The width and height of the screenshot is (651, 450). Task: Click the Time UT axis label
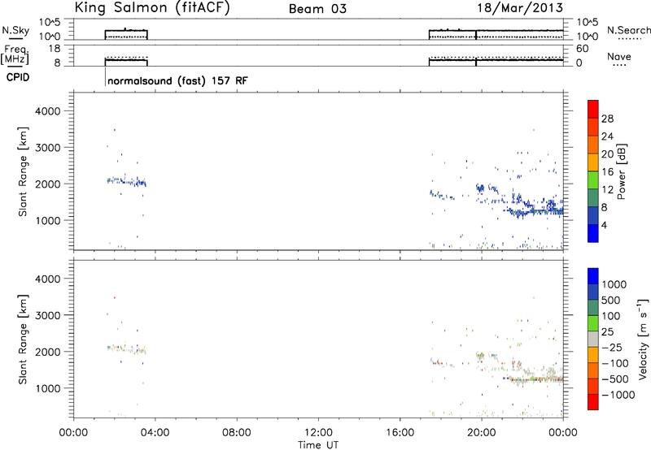[x=318, y=445]
